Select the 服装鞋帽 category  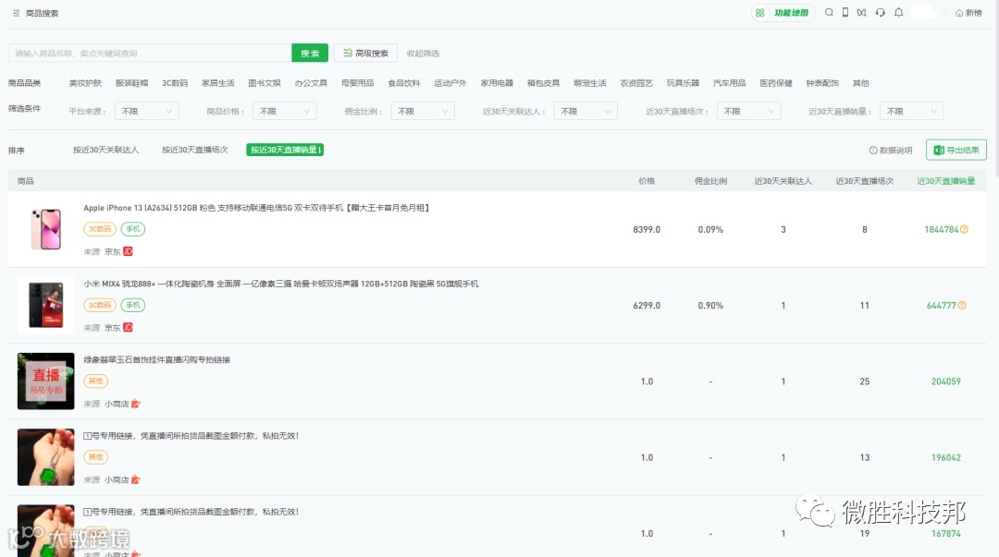132,83
